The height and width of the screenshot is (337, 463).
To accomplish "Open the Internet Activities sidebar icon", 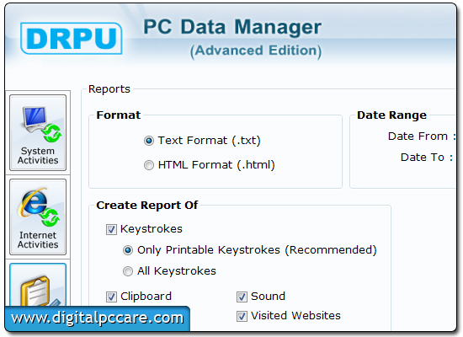I will (x=38, y=217).
